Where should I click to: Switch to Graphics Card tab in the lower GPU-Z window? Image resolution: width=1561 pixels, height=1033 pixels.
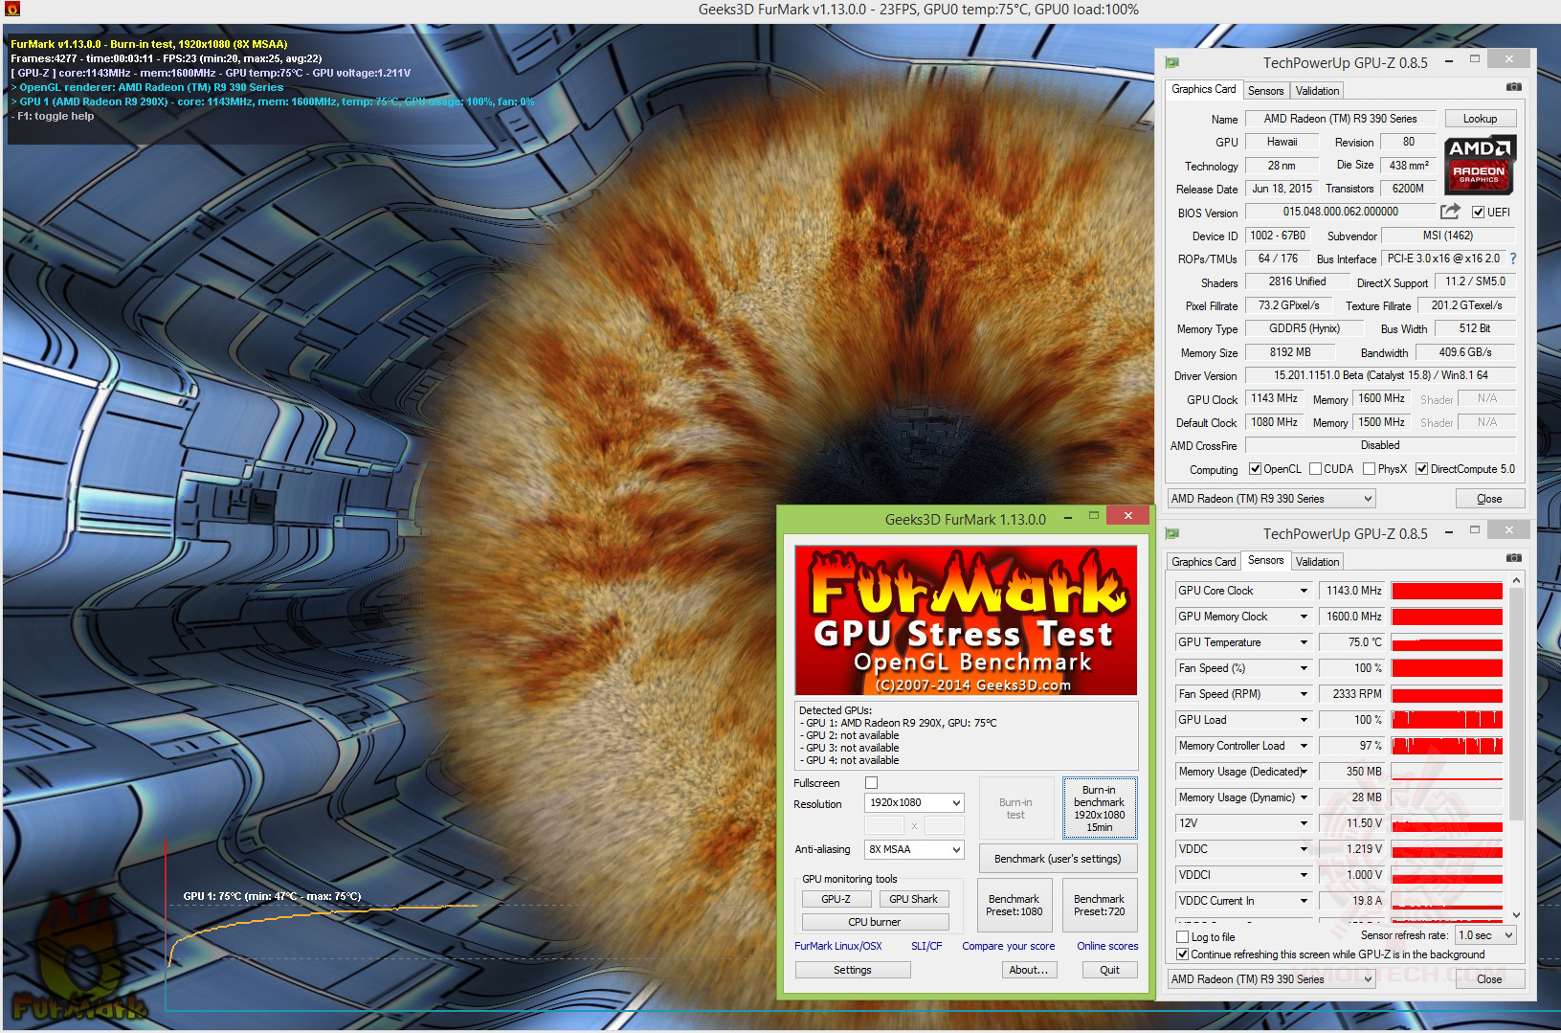click(x=1204, y=562)
